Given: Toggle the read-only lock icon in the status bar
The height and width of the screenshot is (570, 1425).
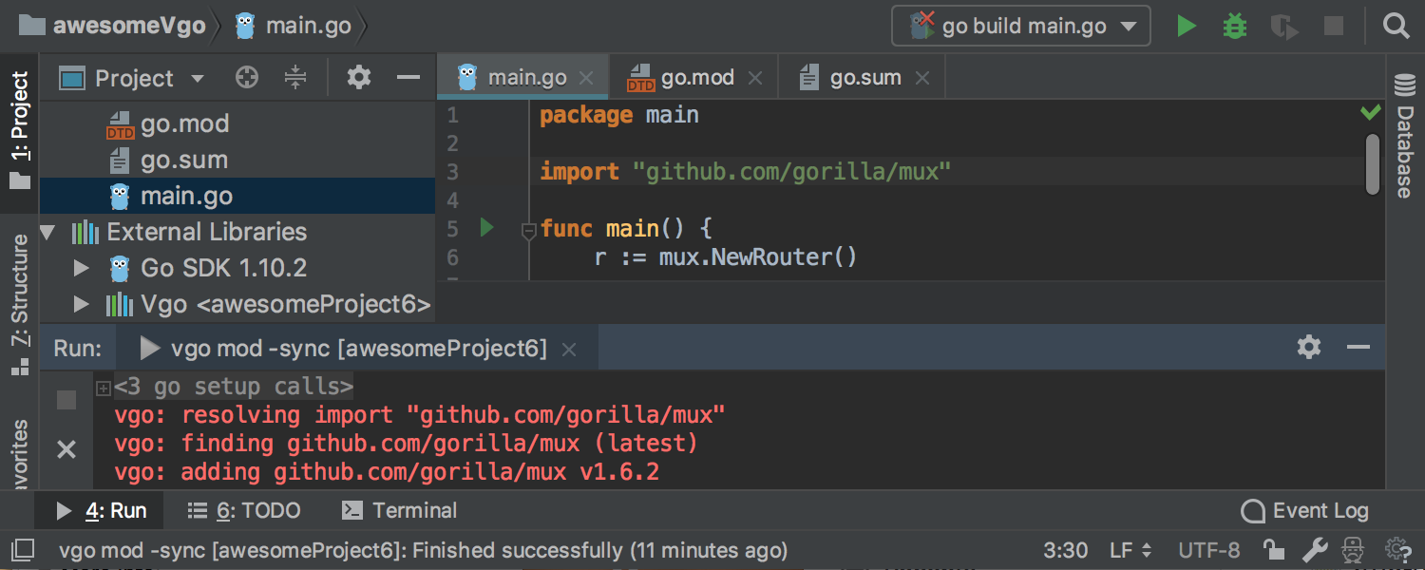Looking at the screenshot, I should 1274,550.
